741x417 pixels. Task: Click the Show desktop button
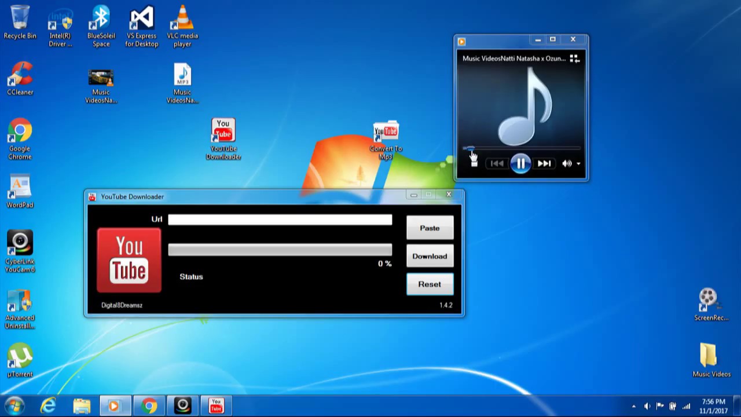(x=736, y=407)
